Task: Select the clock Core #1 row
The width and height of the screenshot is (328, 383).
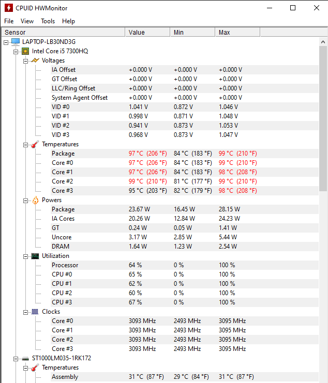Action: tap(185, 330)
